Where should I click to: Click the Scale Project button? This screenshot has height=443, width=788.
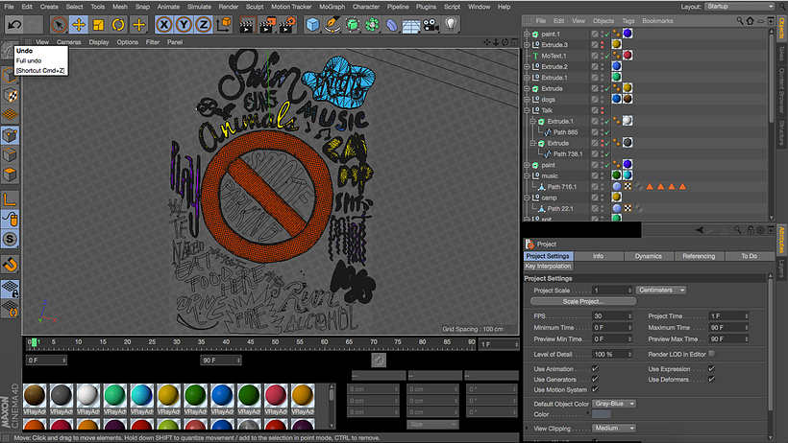[583, 301]
